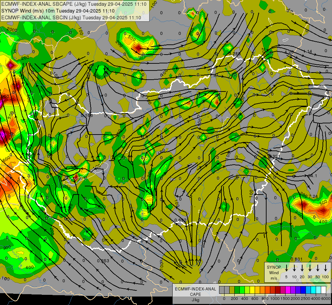332x305 pixels.
Task: Click the wind arrow above 30 m/s
Action: pos(310,268)
